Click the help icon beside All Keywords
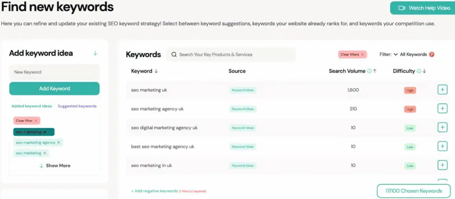 (431, 55)
